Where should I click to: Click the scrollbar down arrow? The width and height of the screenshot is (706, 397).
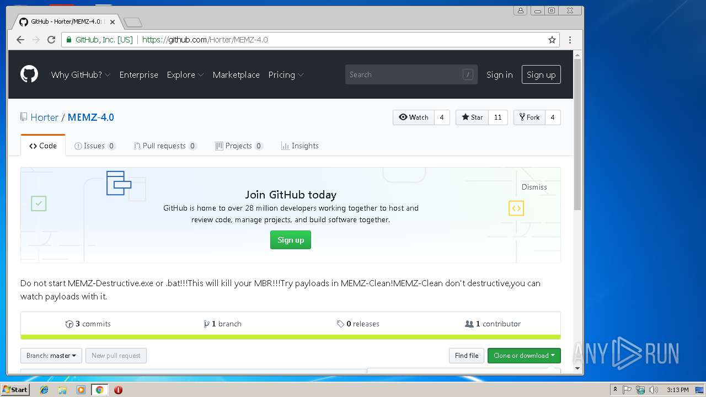tap(577, 368)
